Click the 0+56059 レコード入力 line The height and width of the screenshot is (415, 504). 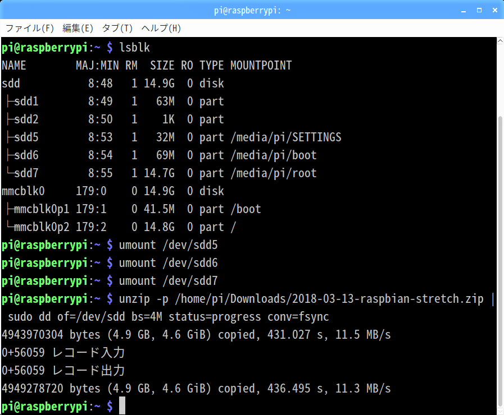pyautogui.click(x=63, y=353)
